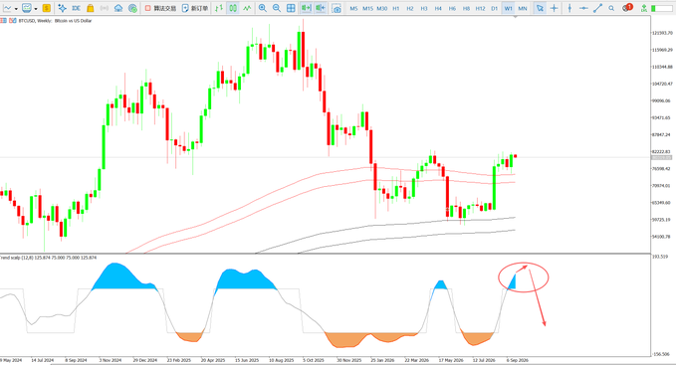Tile windows with grid icon
This screenshot has height=365, width=676.
click(x=291, y=8)
